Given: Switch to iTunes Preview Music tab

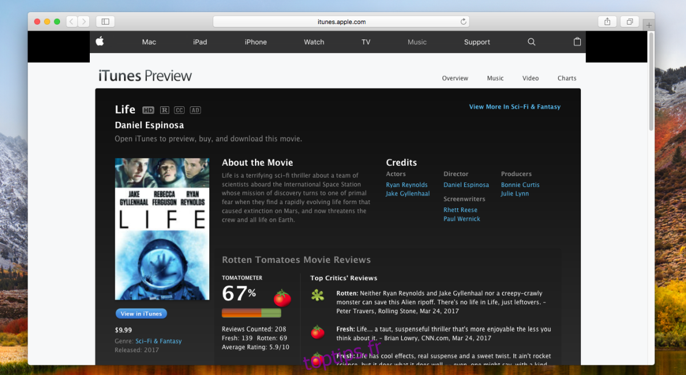Looking at the screenshot, I should [495, 78].
